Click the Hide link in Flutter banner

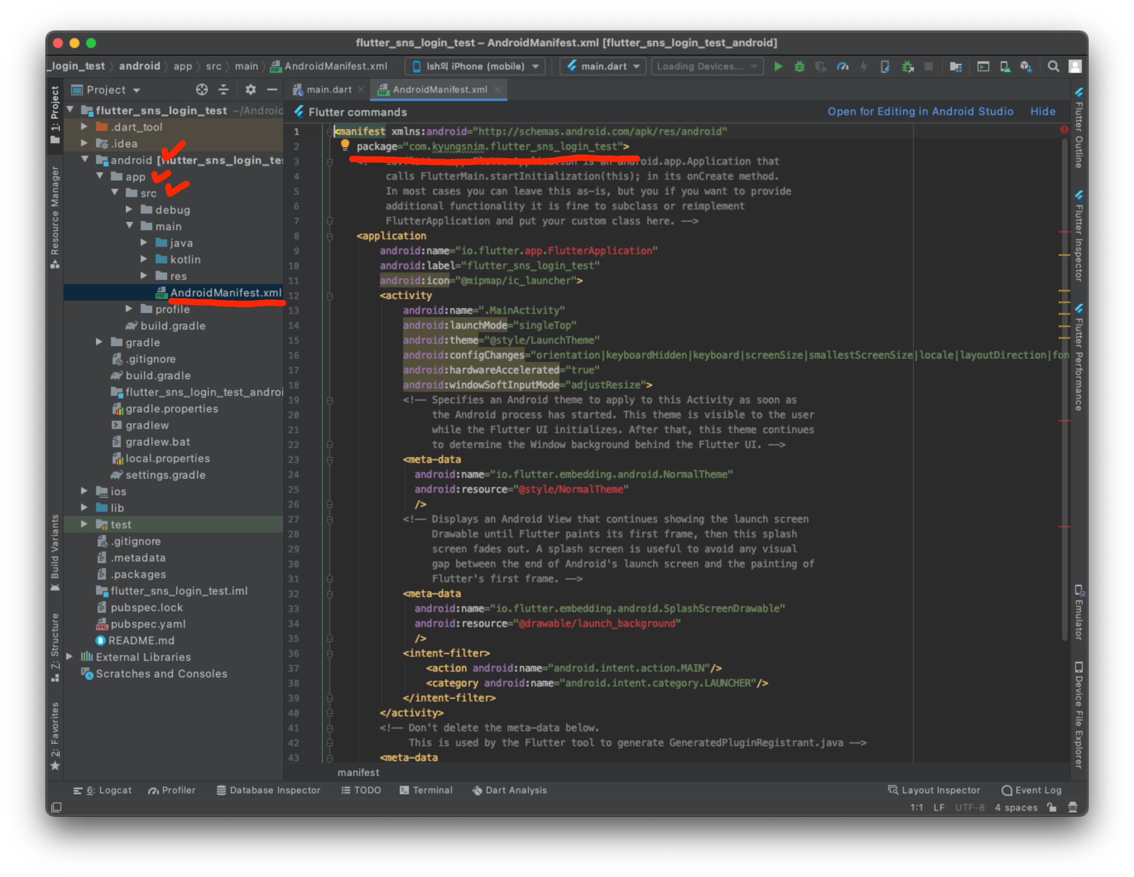coord(1042,112)
